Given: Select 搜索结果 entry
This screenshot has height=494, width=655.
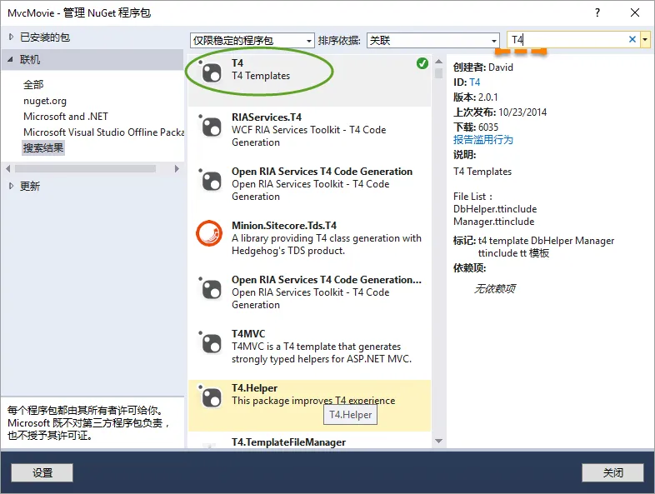Looking at the screenshot, I should coord(43,147).
